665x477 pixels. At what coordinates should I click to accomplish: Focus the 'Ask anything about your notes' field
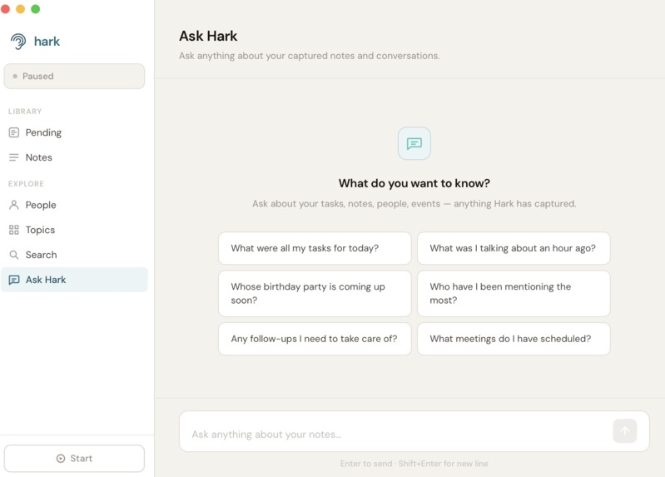(x=414, y=431)
